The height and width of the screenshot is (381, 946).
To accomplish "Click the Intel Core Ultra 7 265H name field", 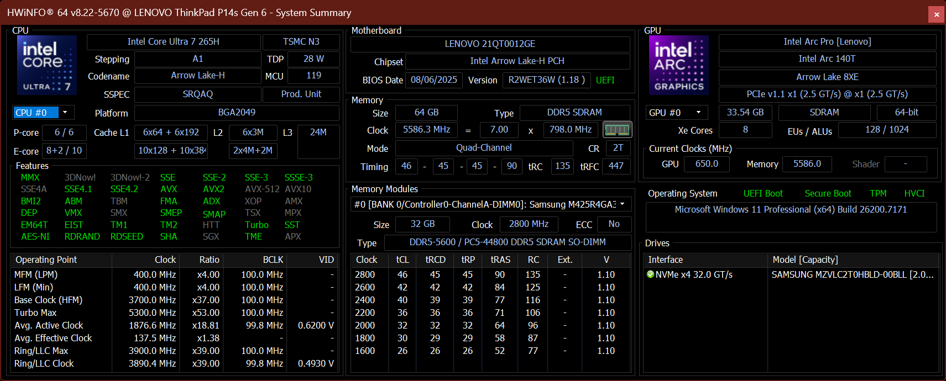I will point(173,42).
